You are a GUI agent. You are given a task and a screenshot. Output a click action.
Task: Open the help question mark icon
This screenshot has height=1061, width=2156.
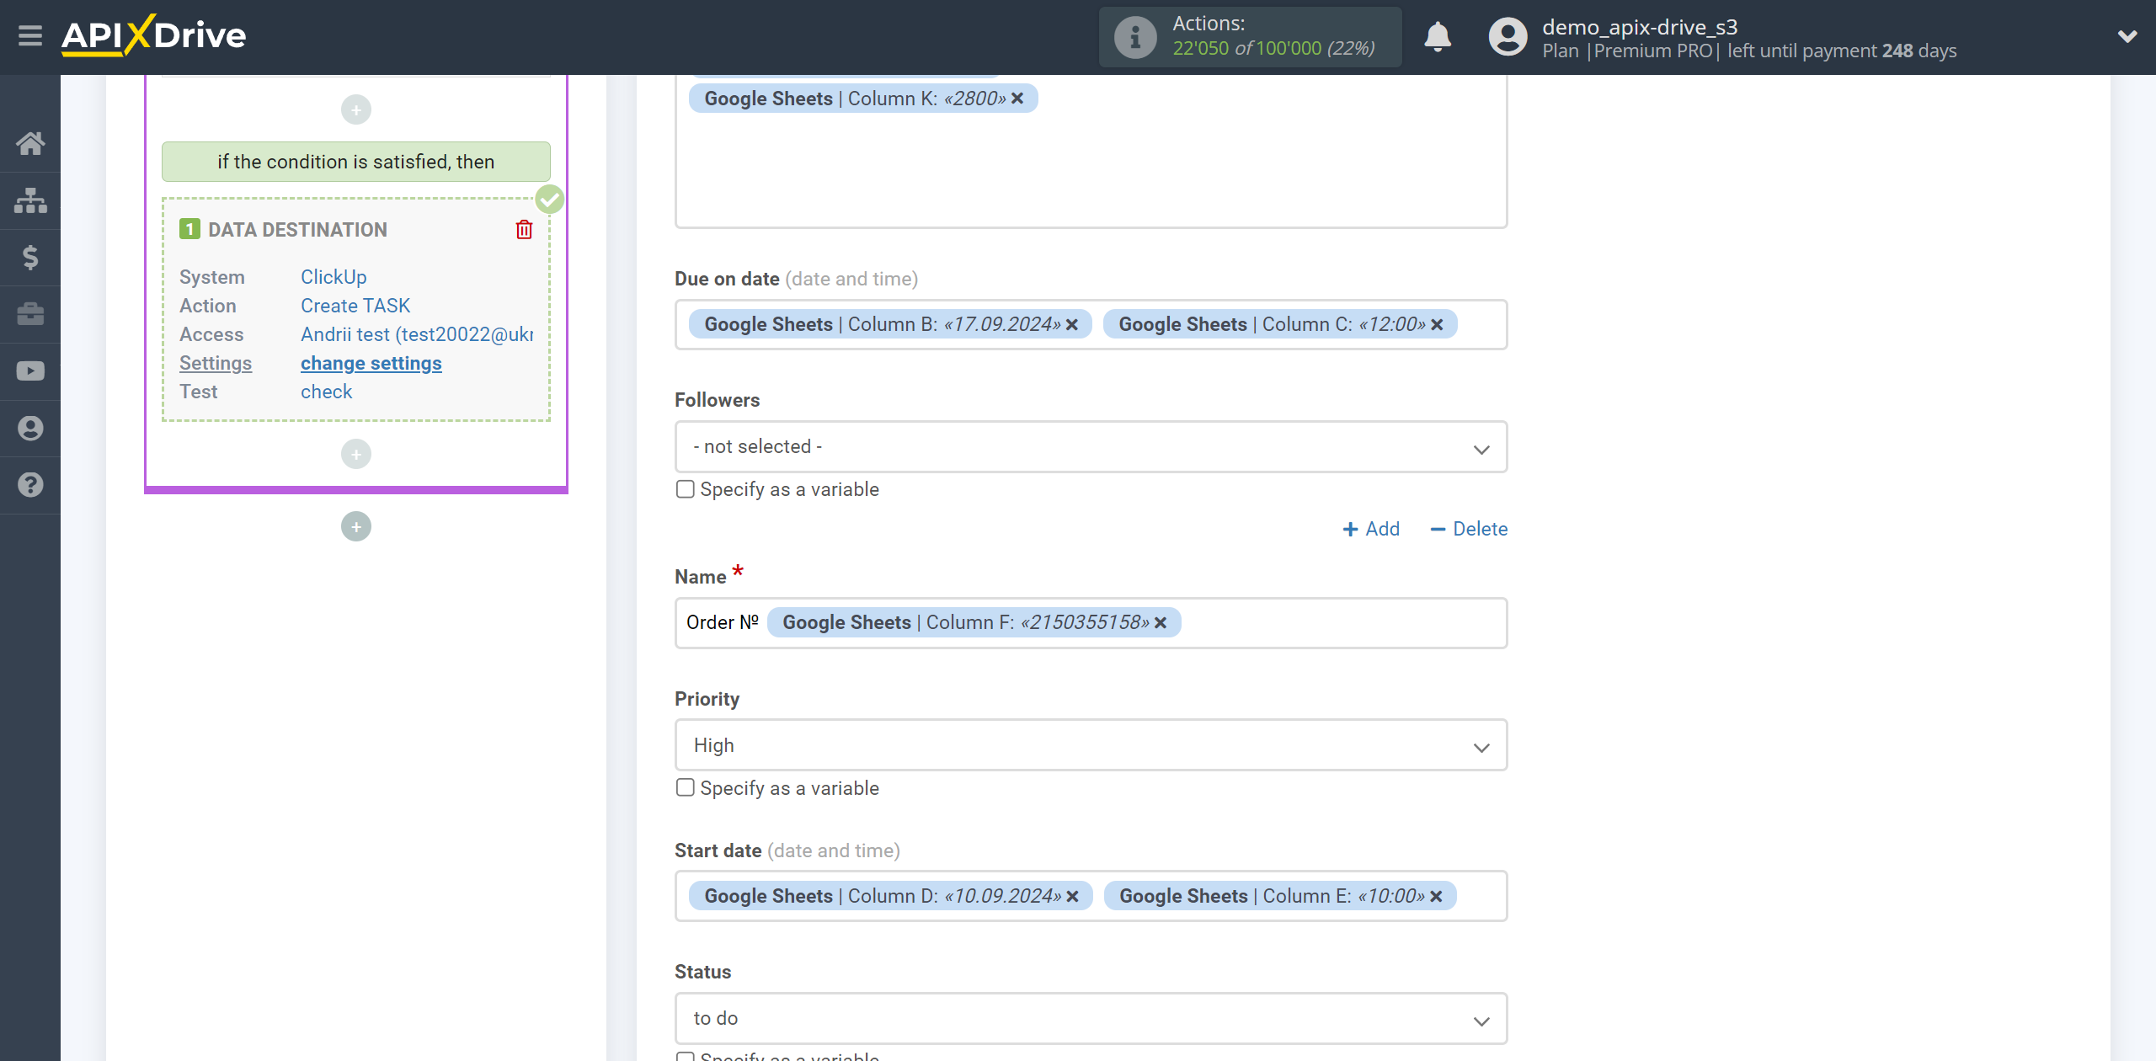pyautogui.click(x=30, y=485)
